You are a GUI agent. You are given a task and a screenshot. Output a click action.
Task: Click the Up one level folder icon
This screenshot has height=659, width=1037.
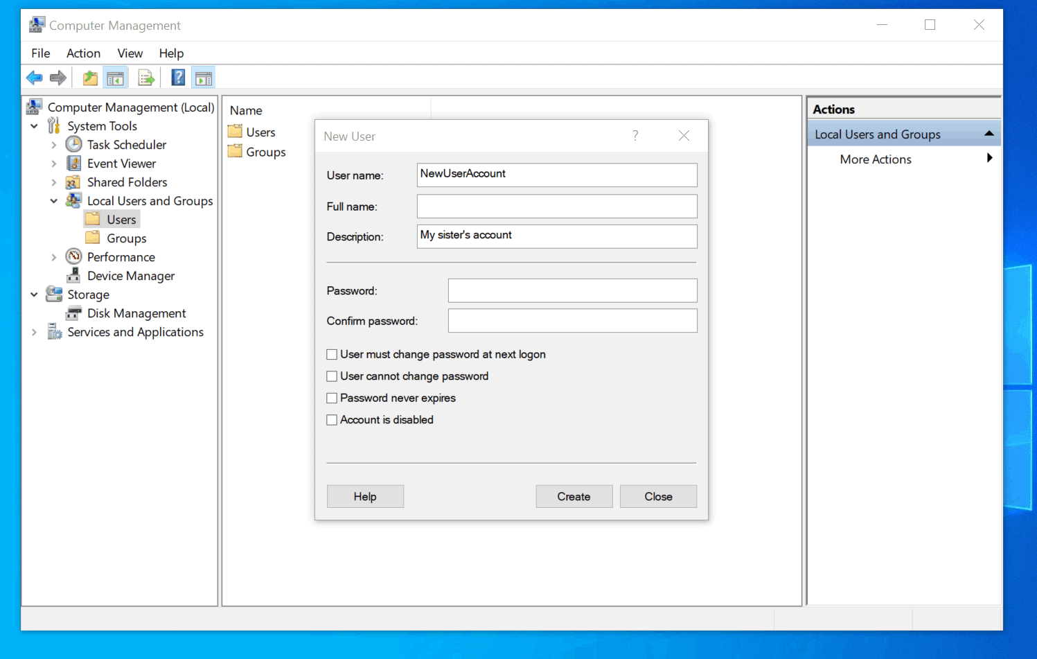pyautogui.click(x=89, y=77)
